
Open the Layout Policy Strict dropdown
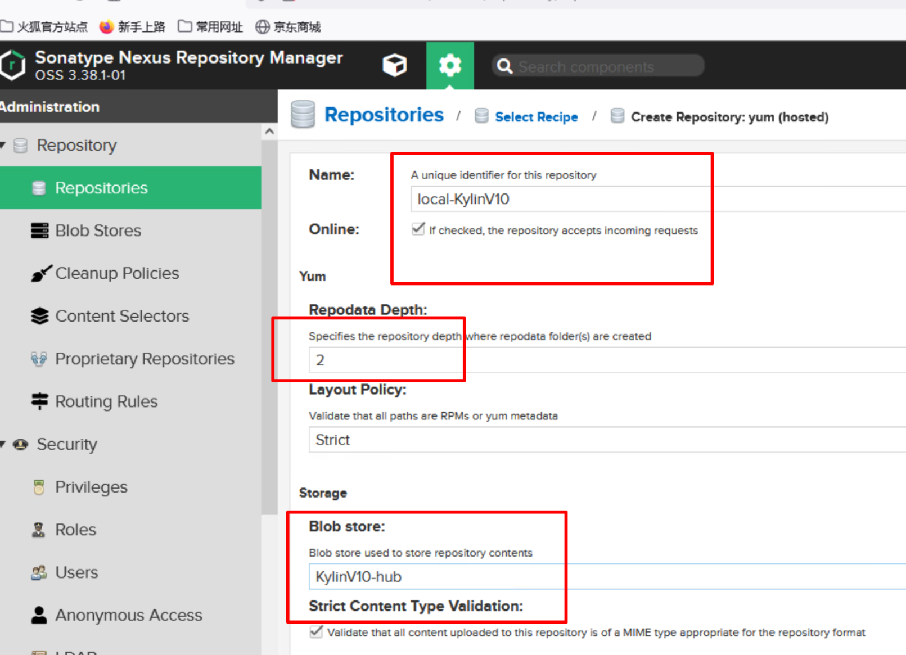click(607, 440)
